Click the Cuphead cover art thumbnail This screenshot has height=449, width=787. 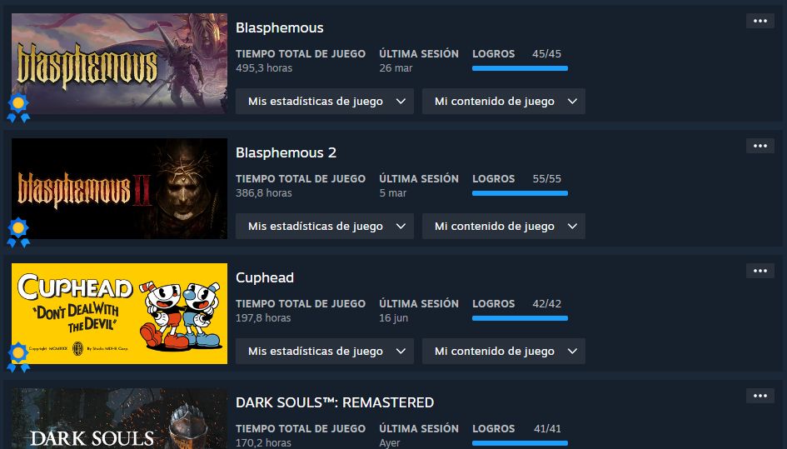pos(119,314)
